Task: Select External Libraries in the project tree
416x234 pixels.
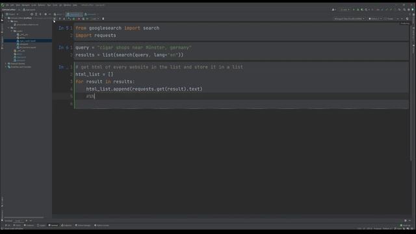Action: [18, 64]
